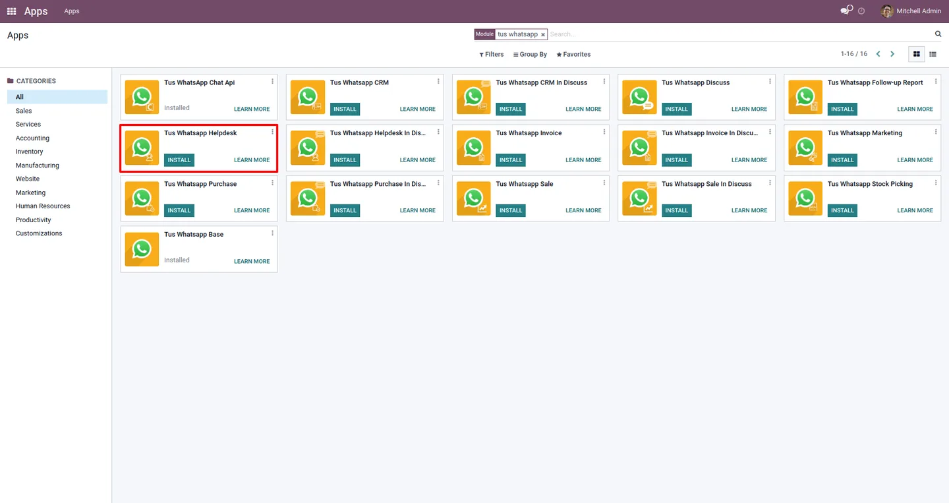Viewport: 949px width, 503px height.
Task: Select the Accounting category
Action: 57,138
